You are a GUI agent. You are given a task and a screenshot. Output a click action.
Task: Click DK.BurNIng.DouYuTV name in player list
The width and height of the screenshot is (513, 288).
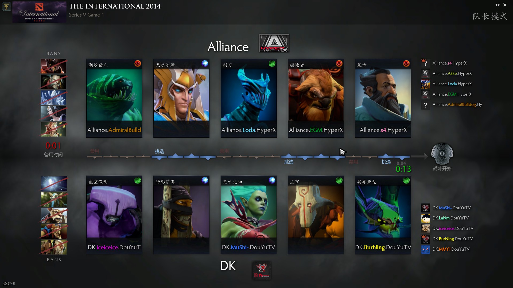click(453, 239)
